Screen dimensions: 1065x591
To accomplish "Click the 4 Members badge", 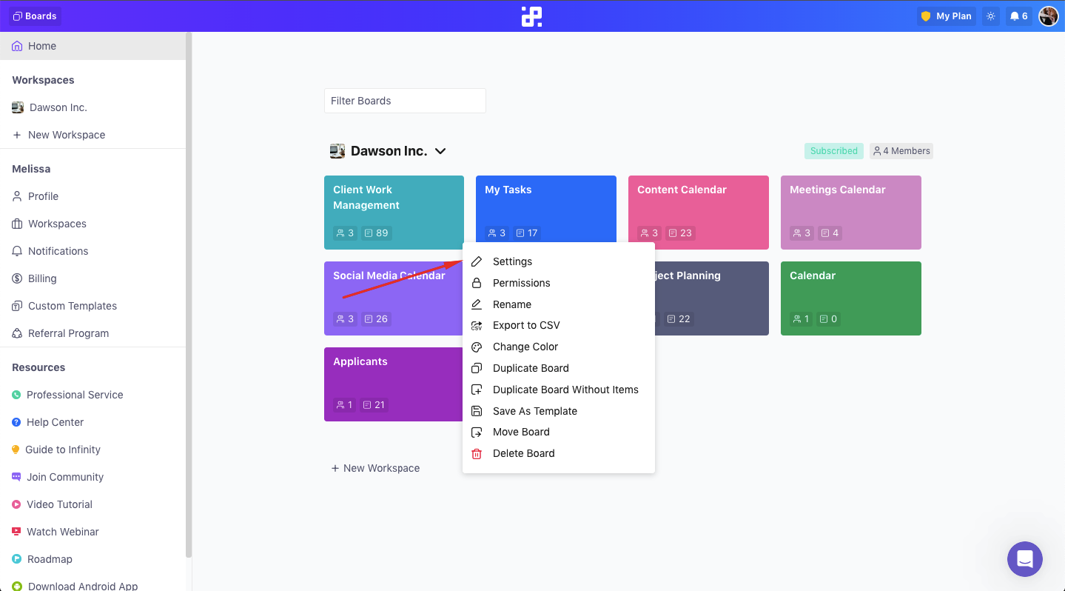I will click(x=901, y=151).
